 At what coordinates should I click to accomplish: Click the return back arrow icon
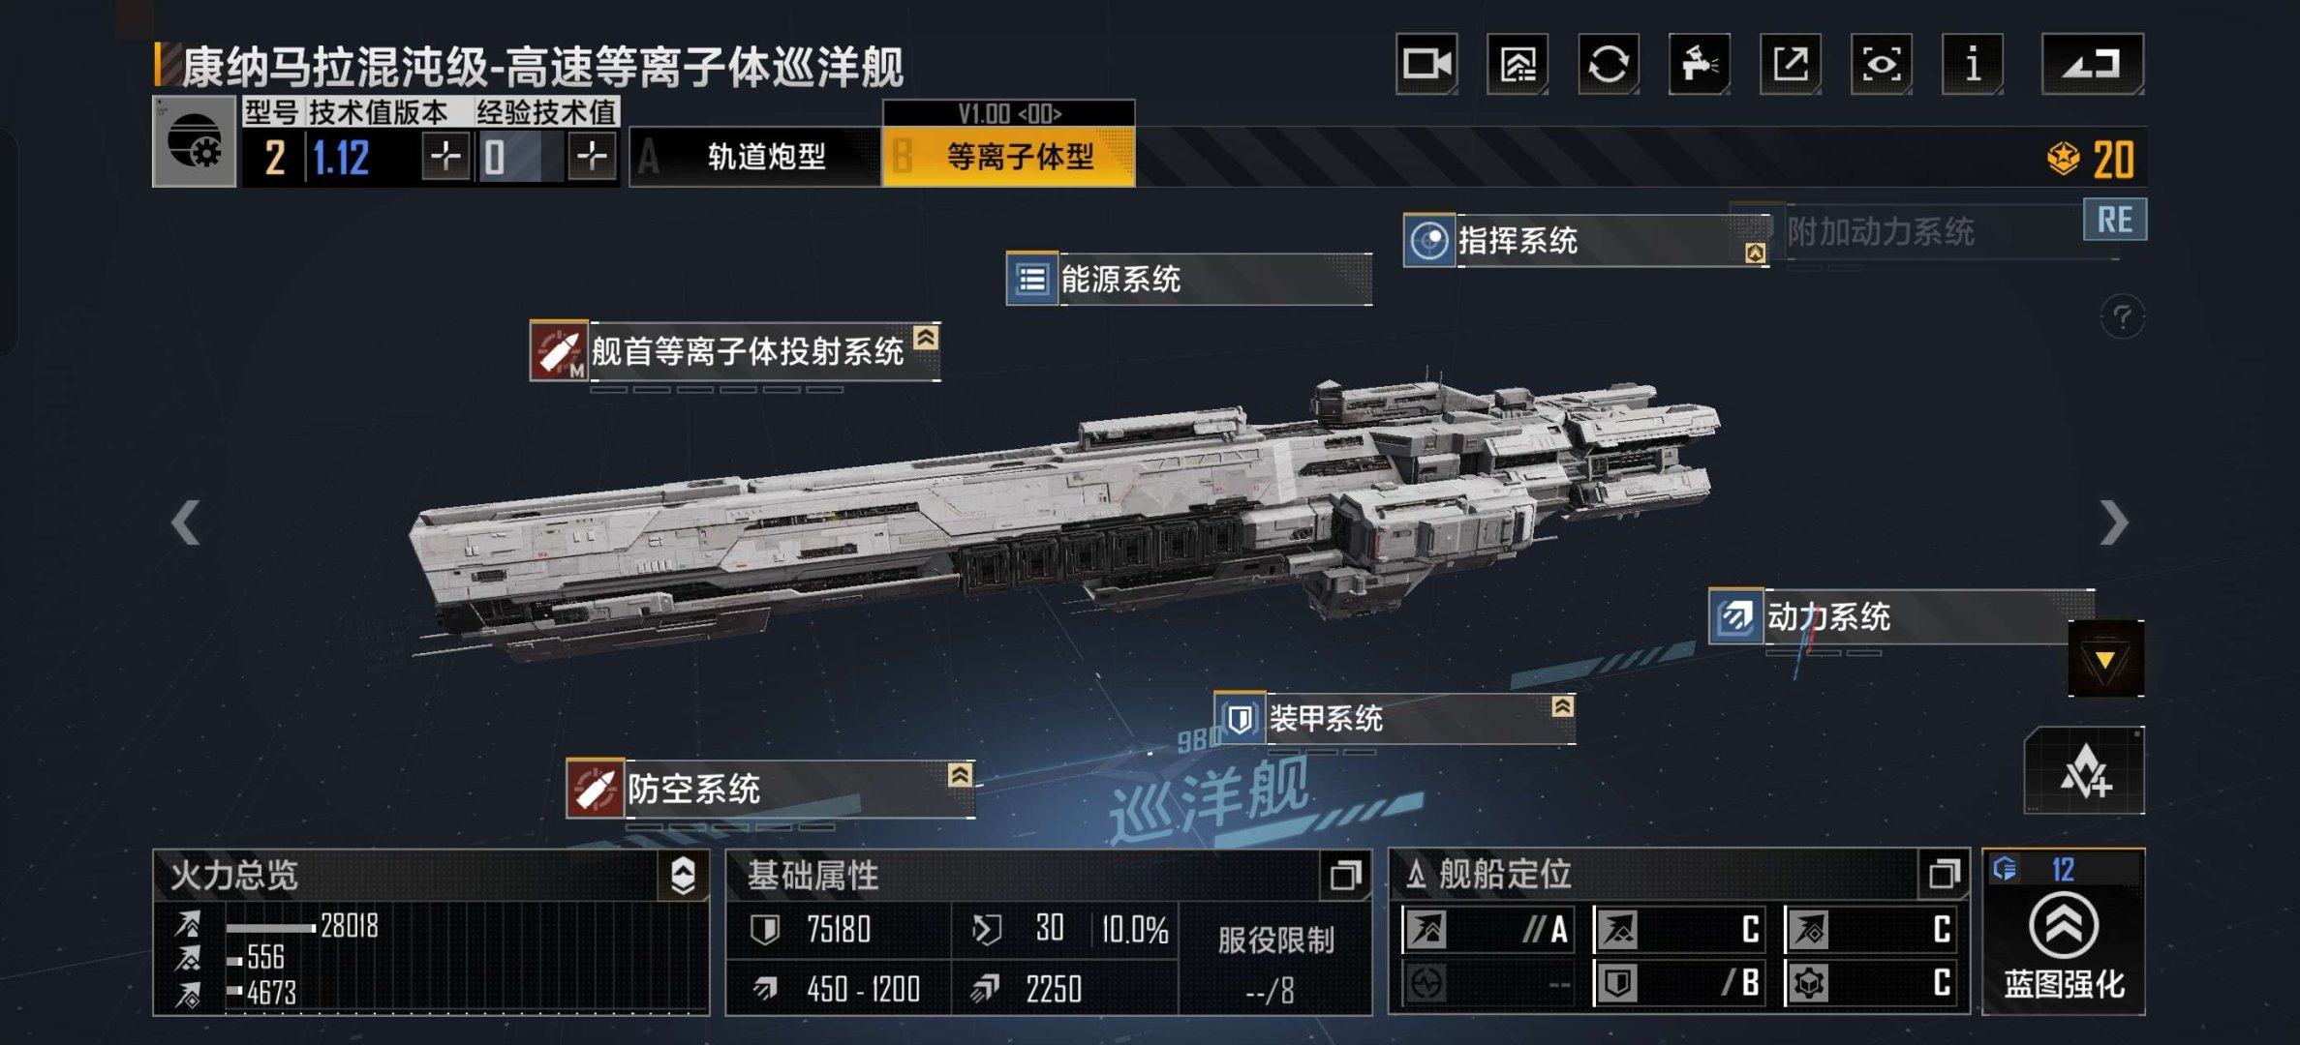(2093, 64)
